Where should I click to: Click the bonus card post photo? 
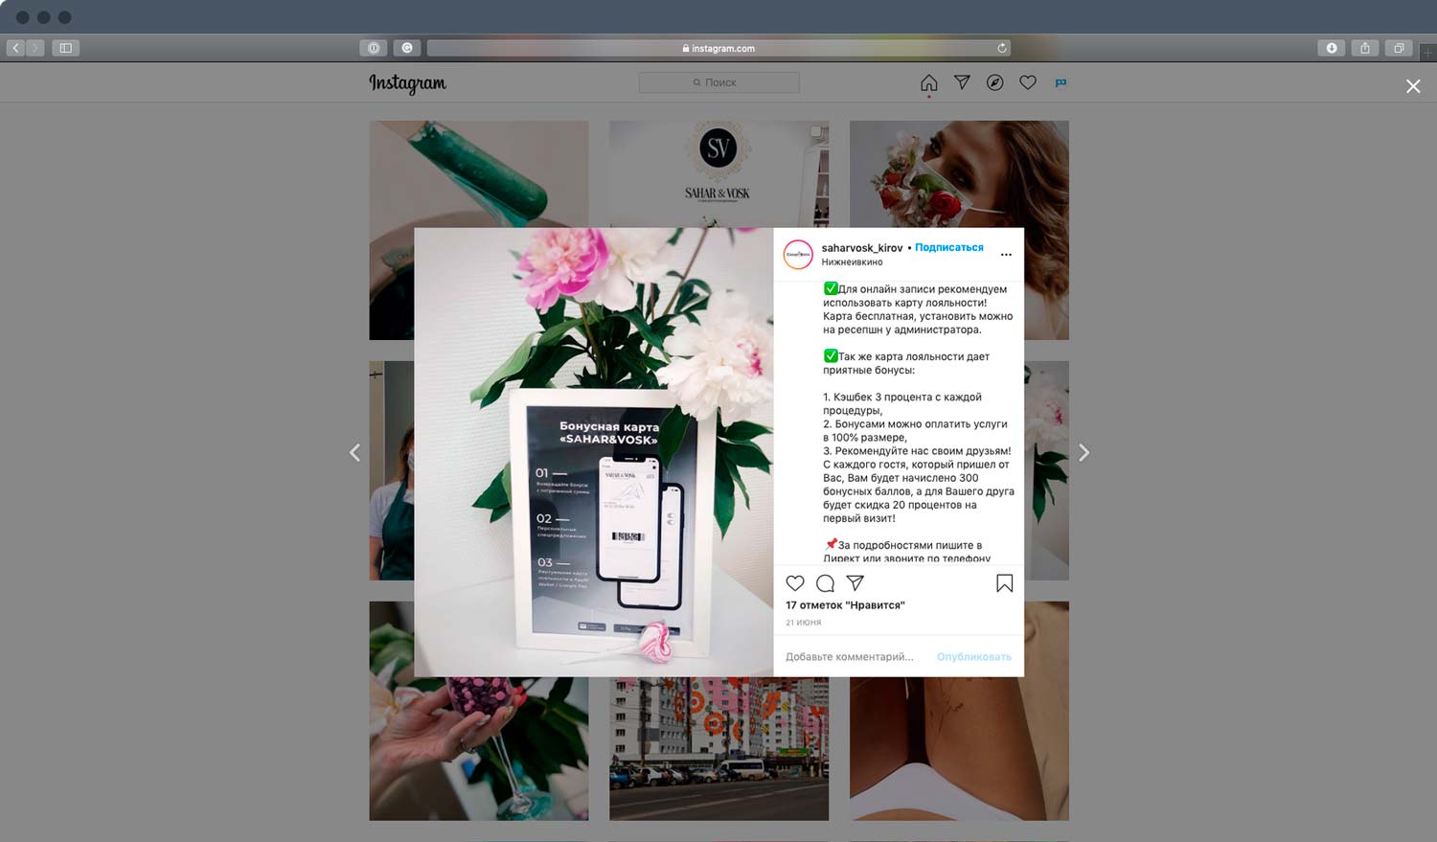(x=594, y=452)
